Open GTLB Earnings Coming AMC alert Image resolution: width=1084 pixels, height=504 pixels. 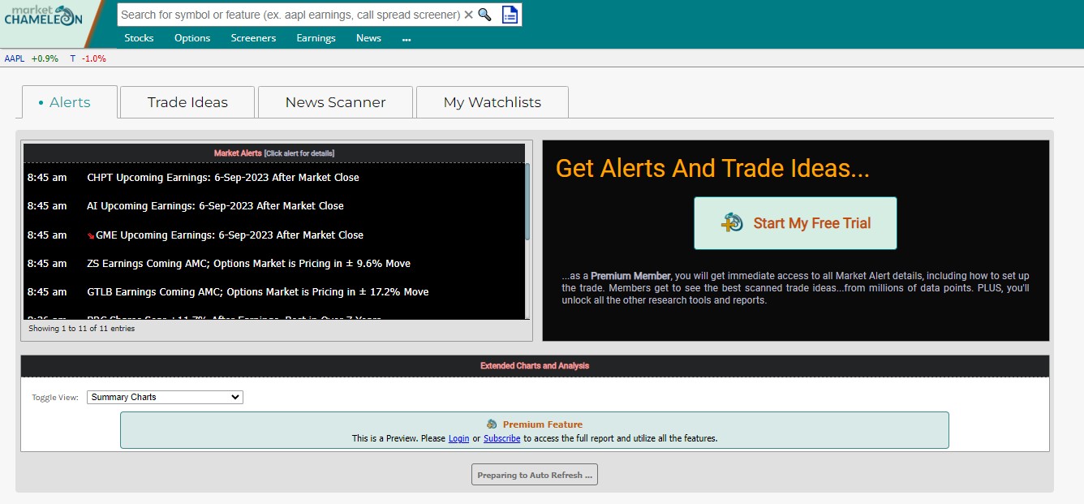(257, 291)
